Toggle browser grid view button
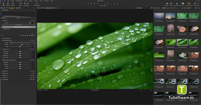Viewport: 201px width, 105px height. click(x=154, y=8)
